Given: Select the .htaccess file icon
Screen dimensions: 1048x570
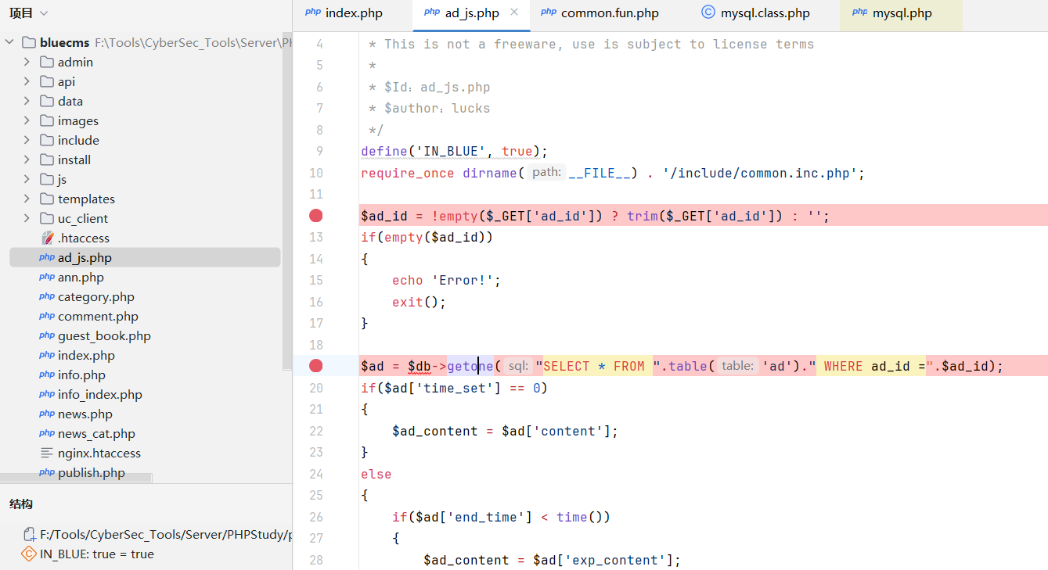Looking at the screenshot, I should 48,238.
